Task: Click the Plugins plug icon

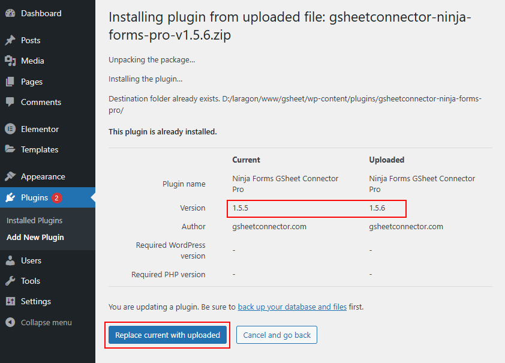Action: (x=10, y=197)
